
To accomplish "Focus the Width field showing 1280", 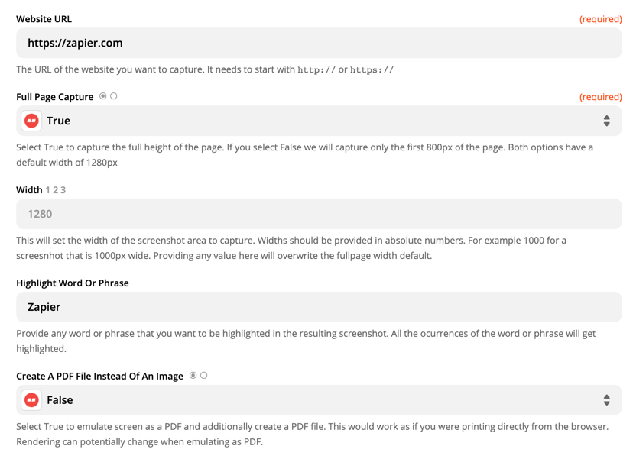I will 319,214.
